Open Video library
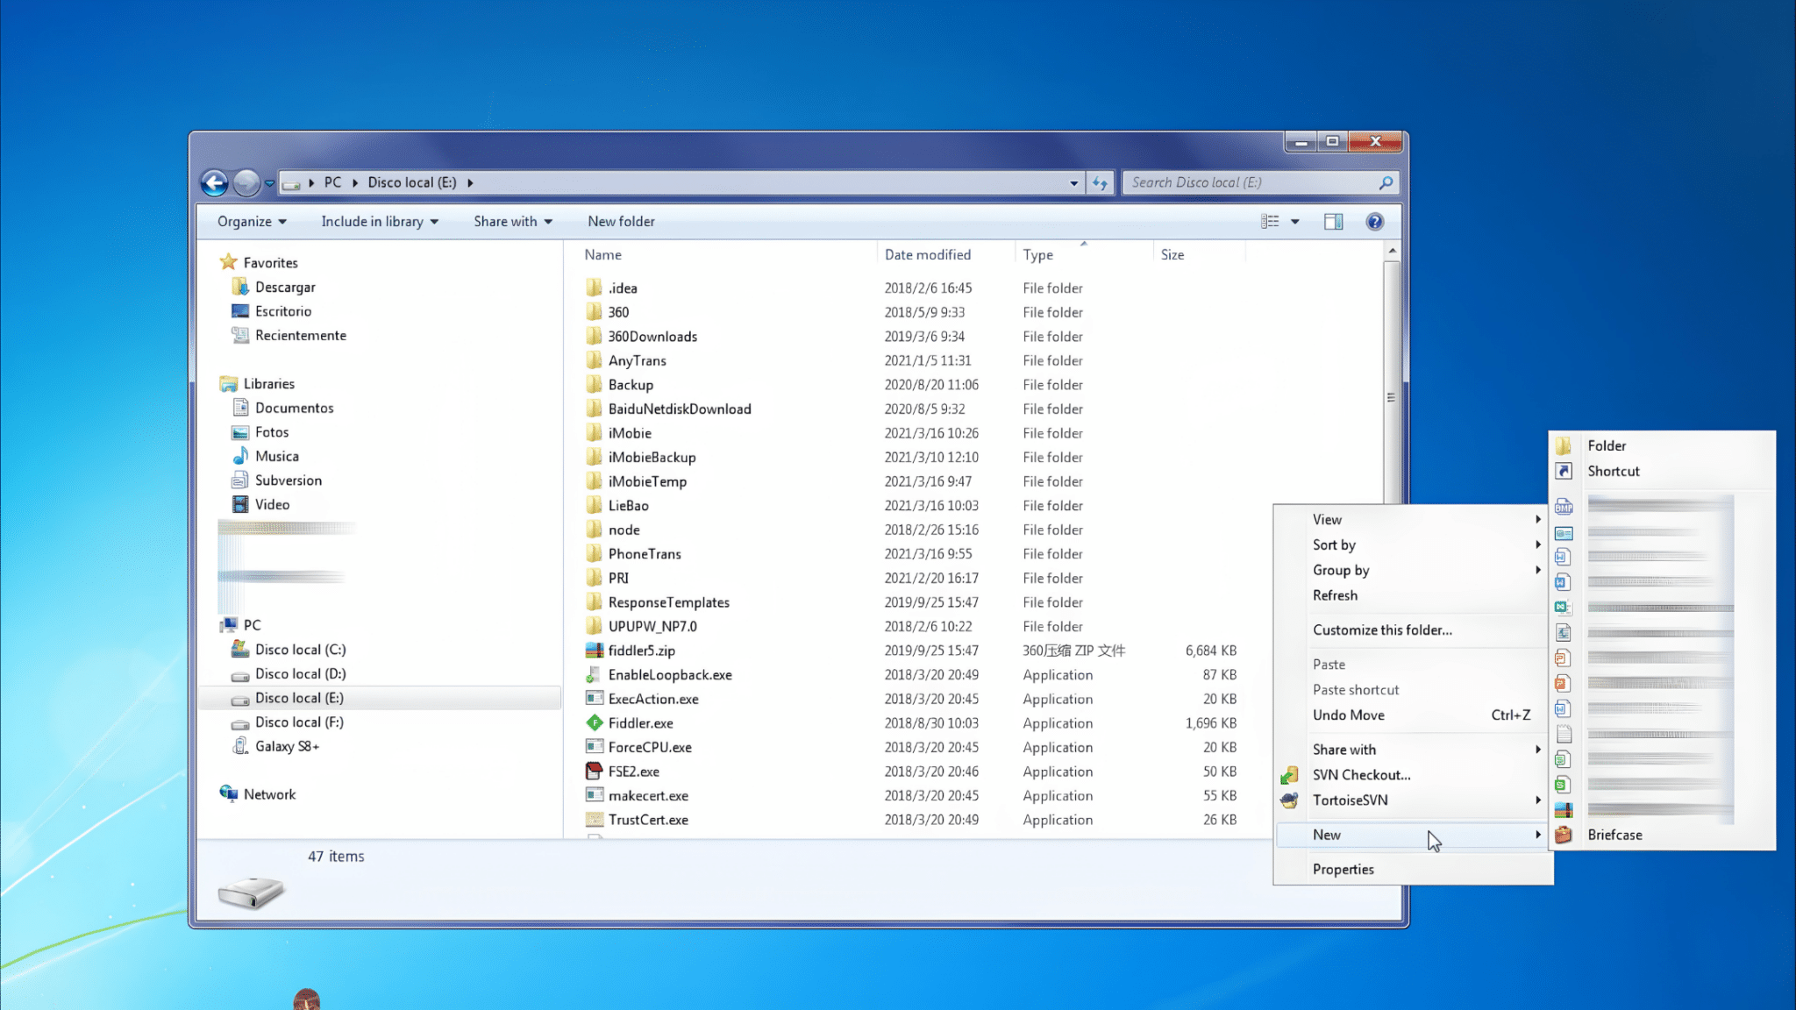1796x1010 pixels. pyautogui.click(x=272, y=505)
